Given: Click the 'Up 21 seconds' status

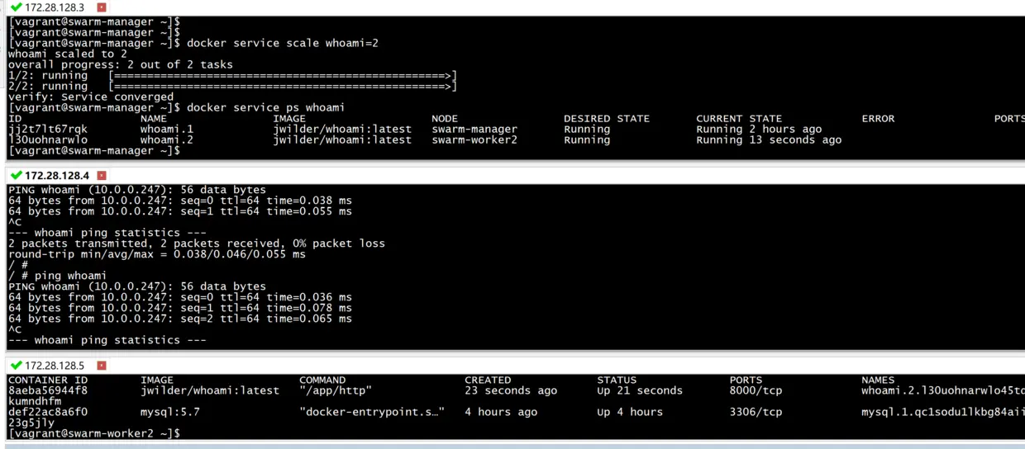Looking at the screenshot, I should 640,390.
